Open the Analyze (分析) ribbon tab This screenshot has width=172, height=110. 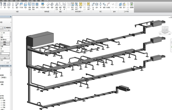[x=18, y=1]
